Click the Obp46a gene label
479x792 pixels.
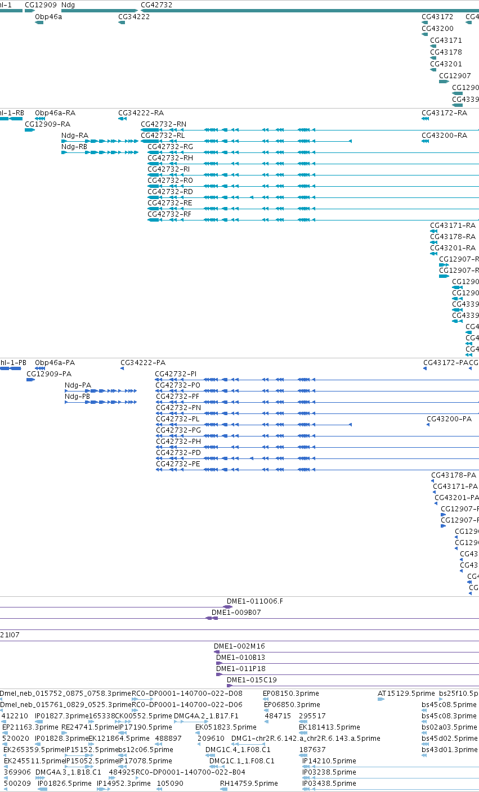pos(48,17)
